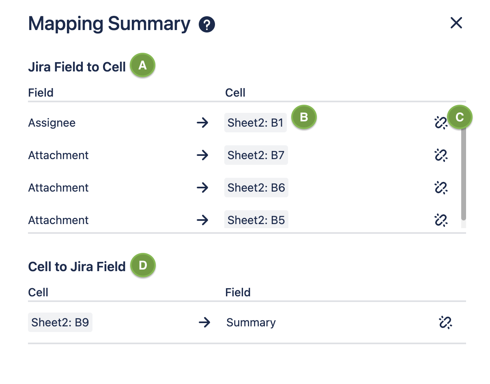
Task: Click the Sheet2: B5 cell reference
Action: click(x=256, y=220)
